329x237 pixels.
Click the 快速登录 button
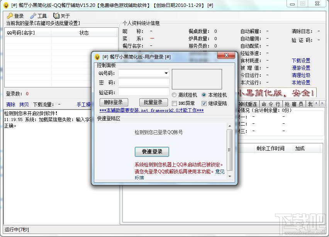tap(152, 151)
